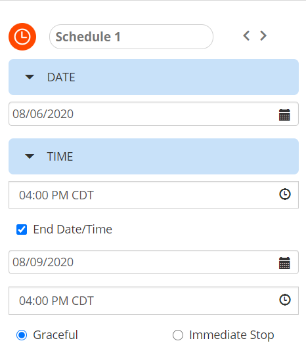
Task: Click the orange clock schedule icon
Action: coord(22,37)
